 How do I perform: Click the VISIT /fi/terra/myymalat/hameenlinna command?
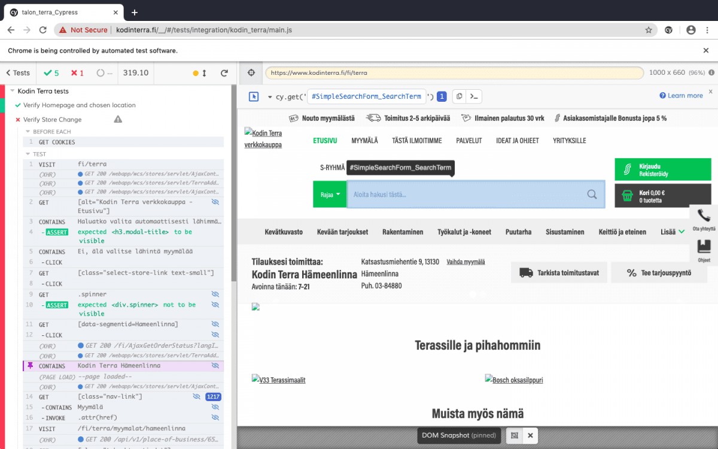click(123, 429)
